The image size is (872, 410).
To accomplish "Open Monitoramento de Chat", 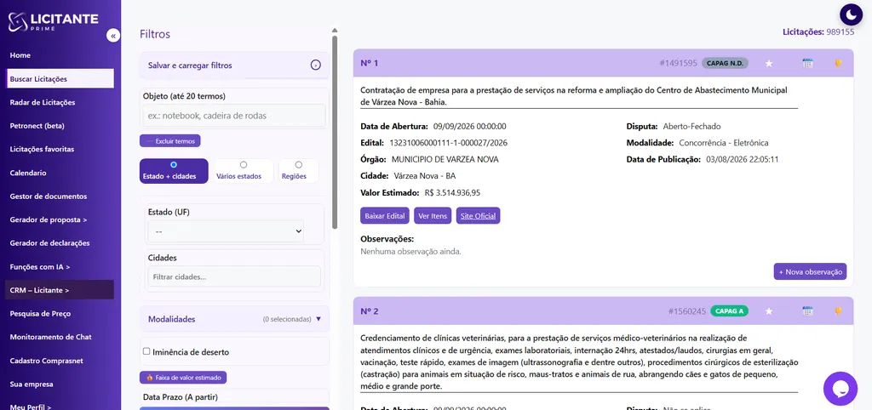I will pos(50,337).
